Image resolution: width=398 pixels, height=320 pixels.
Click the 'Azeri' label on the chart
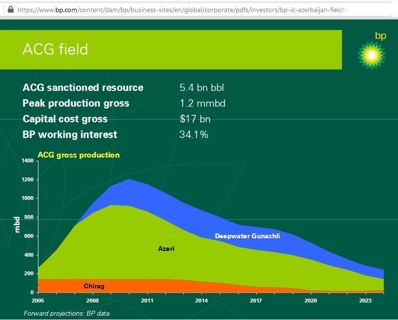tap(166, 249)
